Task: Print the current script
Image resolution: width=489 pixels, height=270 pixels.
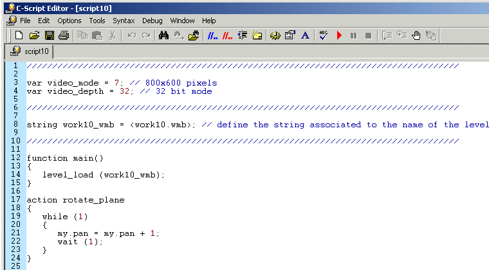Action: click(63, 35)
